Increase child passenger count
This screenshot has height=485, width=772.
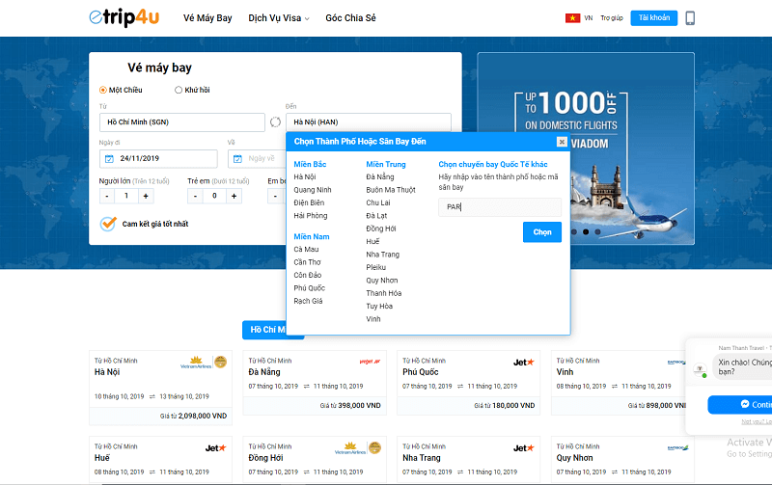point(234,196)
